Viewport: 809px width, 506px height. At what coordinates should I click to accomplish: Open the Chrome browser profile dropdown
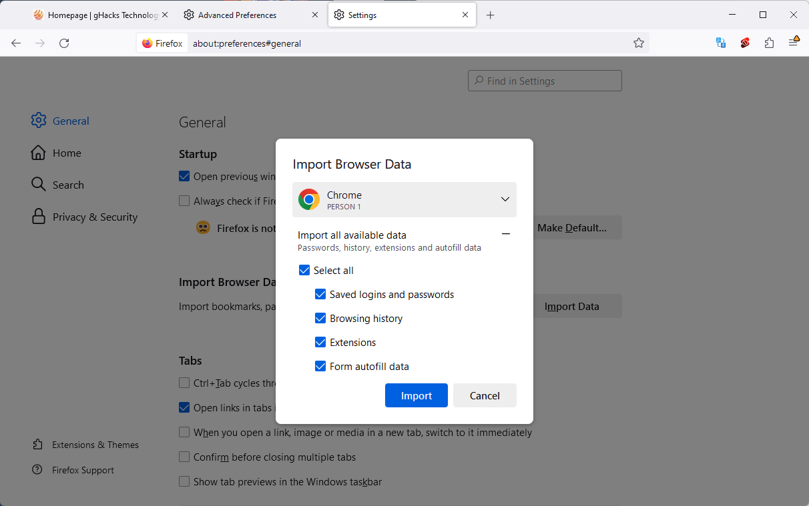pyautogui.click(x=404, y=200)
